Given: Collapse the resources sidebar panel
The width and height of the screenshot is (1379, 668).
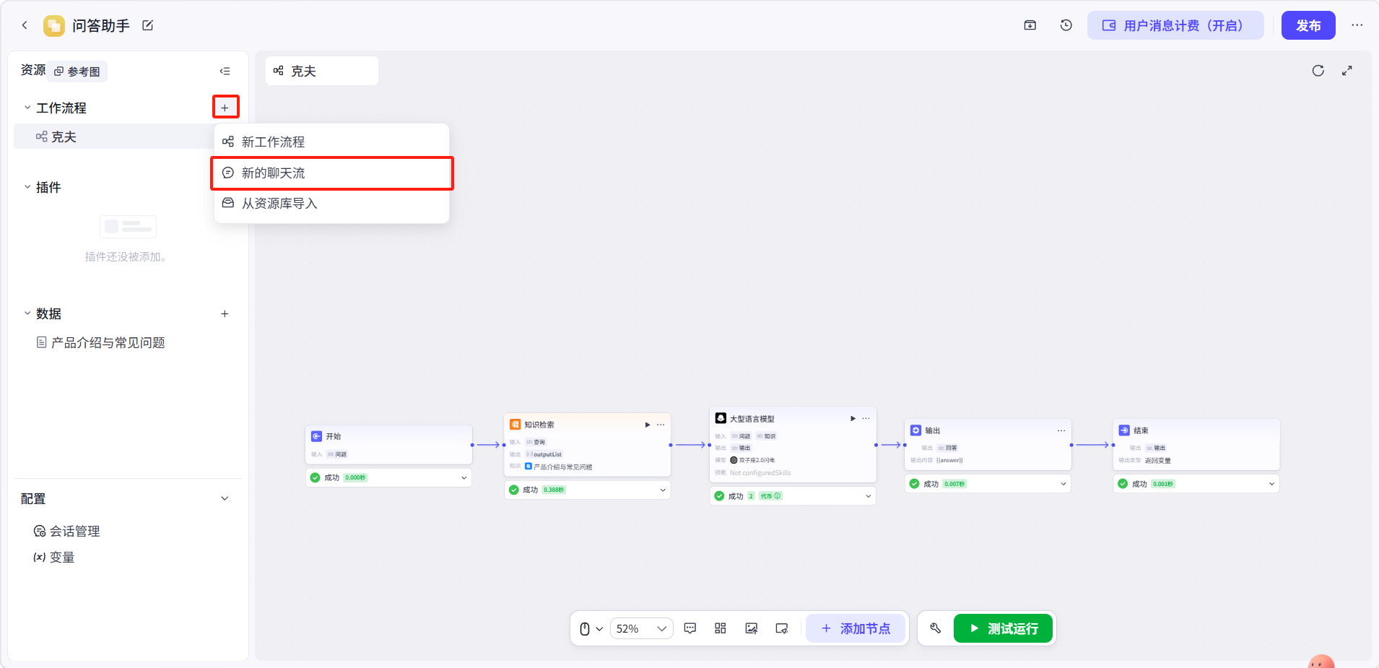Looking at the screenshot, I should (x=225, y=71).
